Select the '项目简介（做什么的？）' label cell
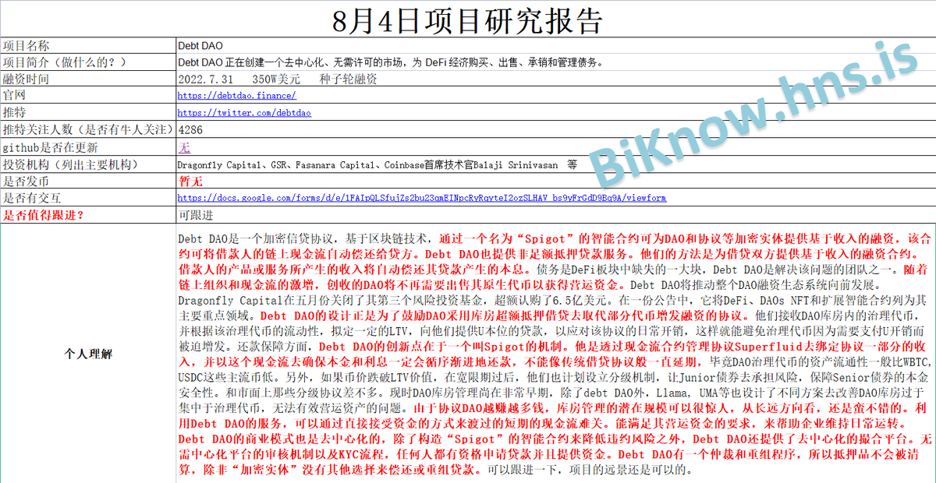 [88, 62]
